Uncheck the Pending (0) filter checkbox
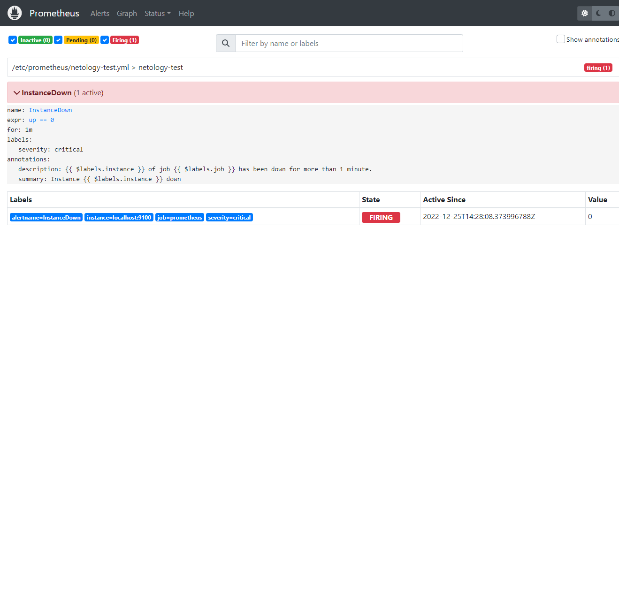Screen dimensions: 619x592 coord(58,40)
